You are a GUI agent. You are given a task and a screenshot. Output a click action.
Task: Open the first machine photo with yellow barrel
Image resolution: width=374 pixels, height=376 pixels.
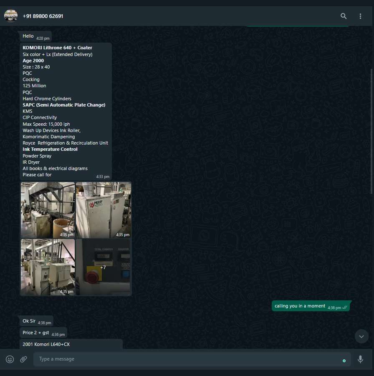click(48, 210)
